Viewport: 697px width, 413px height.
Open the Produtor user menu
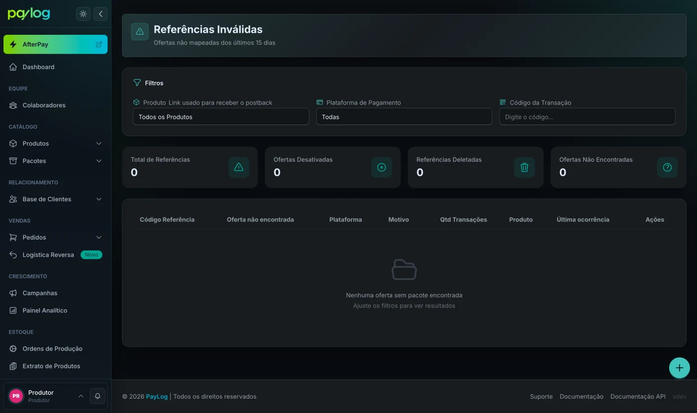point(46,396)
